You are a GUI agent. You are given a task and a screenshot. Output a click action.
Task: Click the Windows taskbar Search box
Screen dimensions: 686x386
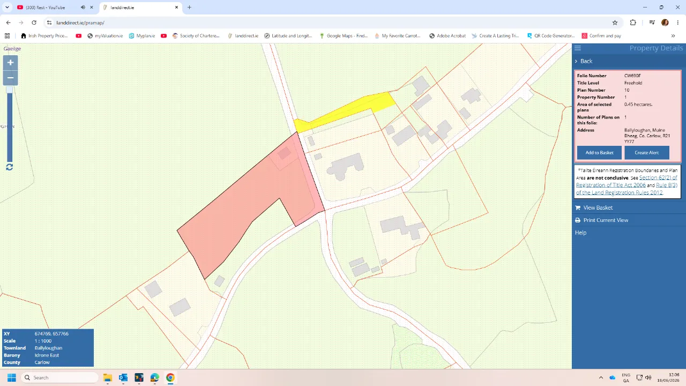(x=60, y=377)
